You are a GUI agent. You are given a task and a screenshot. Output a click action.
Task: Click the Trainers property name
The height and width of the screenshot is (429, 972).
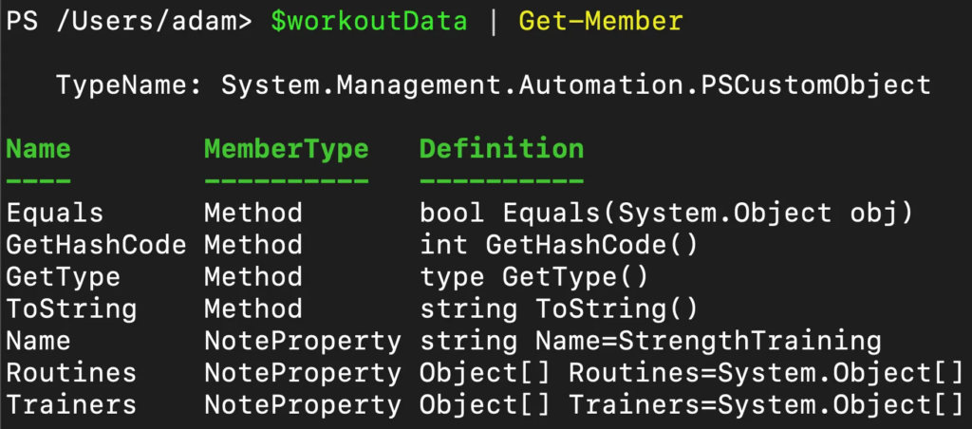tap(71, 405)
